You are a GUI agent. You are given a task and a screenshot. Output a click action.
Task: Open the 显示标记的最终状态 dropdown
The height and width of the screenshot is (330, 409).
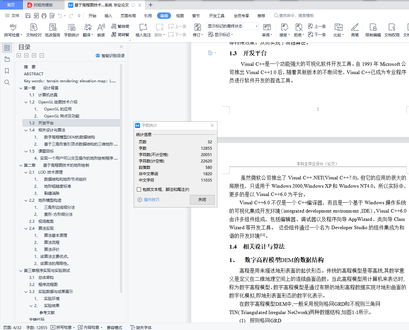(232, 26)
